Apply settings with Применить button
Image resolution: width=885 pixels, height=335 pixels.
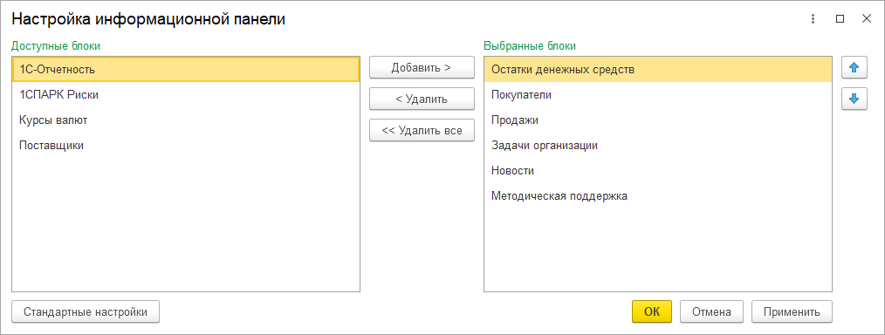tap(792, 311)
